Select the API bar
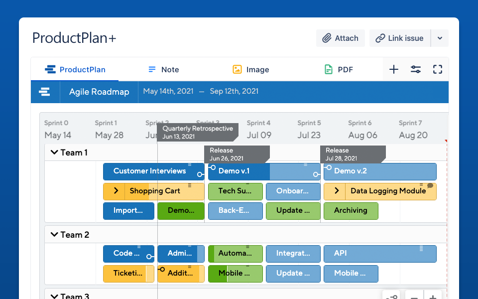This screenshot has height=299, width=478. pyautogui.click(x=380, y=254)
